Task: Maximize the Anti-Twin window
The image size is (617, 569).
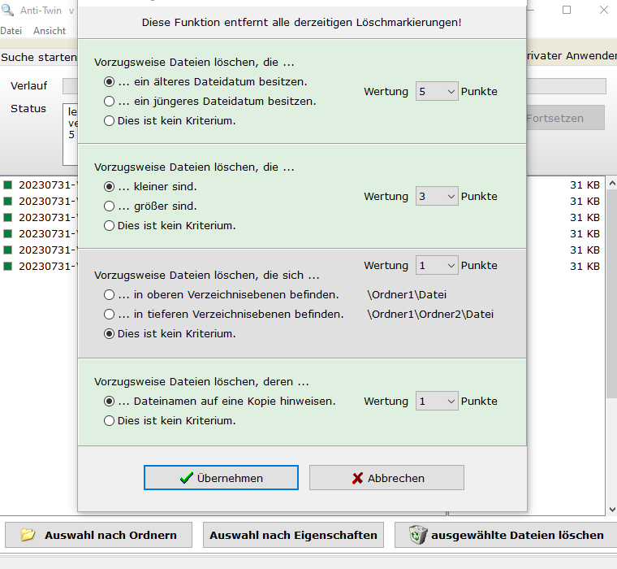Action: pos(567,10)
